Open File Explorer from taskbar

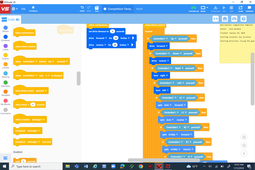68,166
